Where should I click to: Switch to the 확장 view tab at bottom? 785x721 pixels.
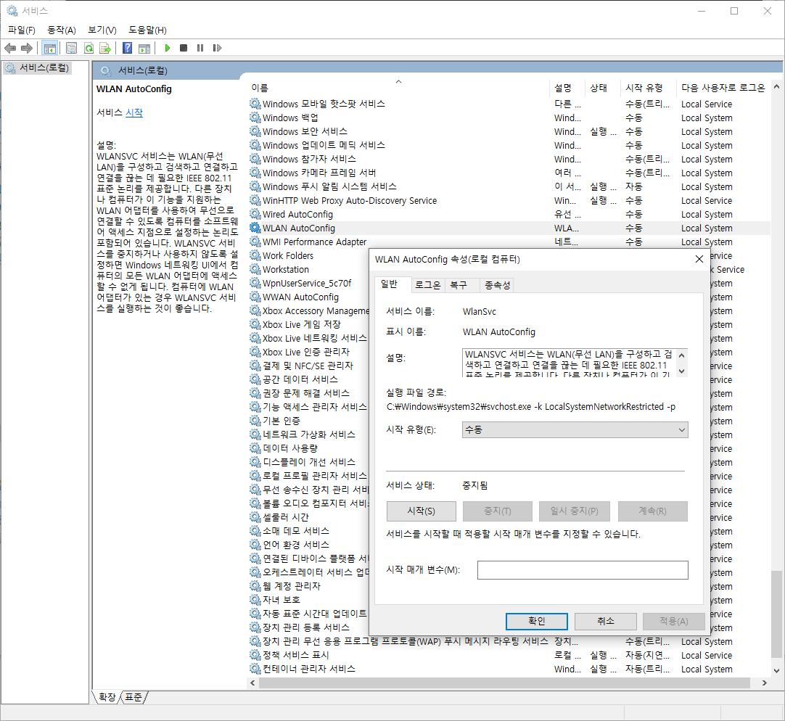(107, 696)
